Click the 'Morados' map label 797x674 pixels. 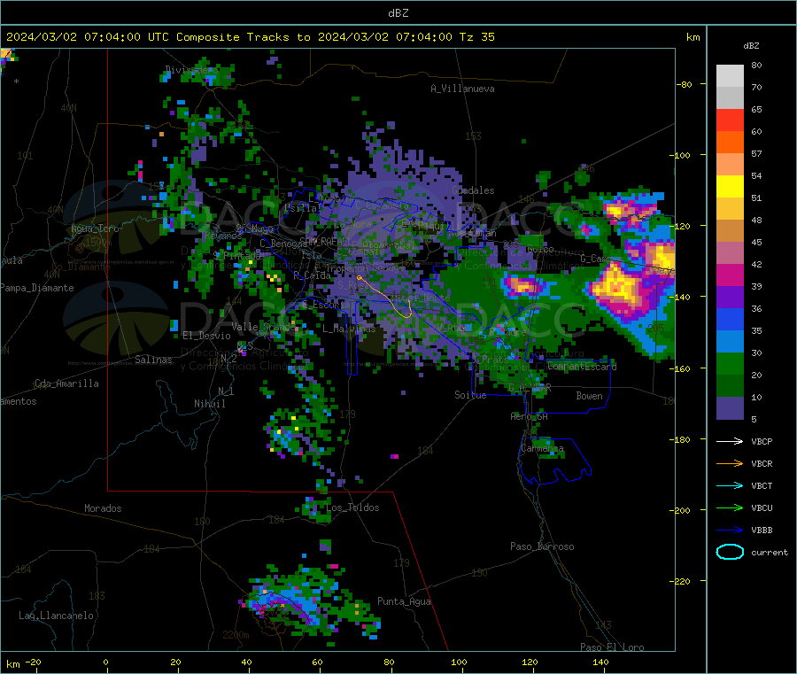pos(103,508)
